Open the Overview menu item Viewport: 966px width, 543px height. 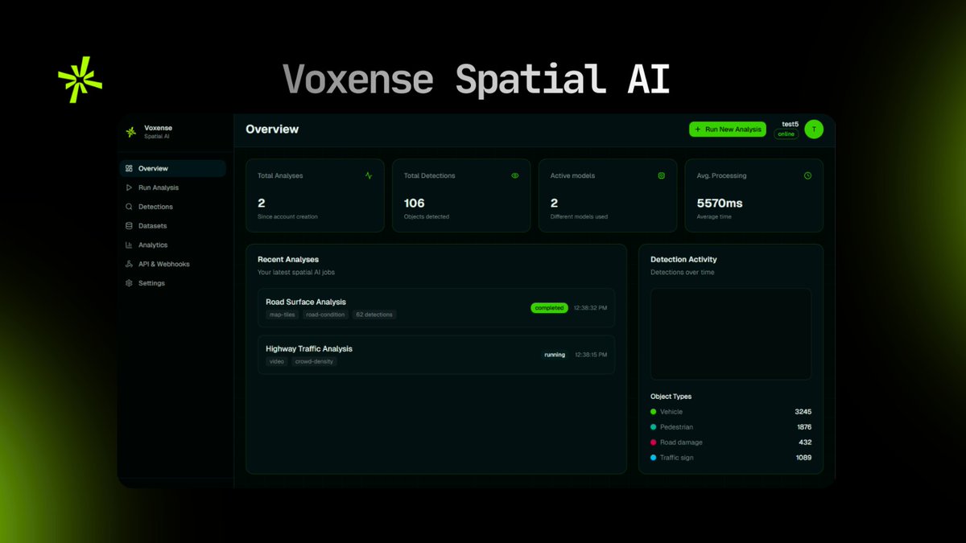(x=173, y=168)
